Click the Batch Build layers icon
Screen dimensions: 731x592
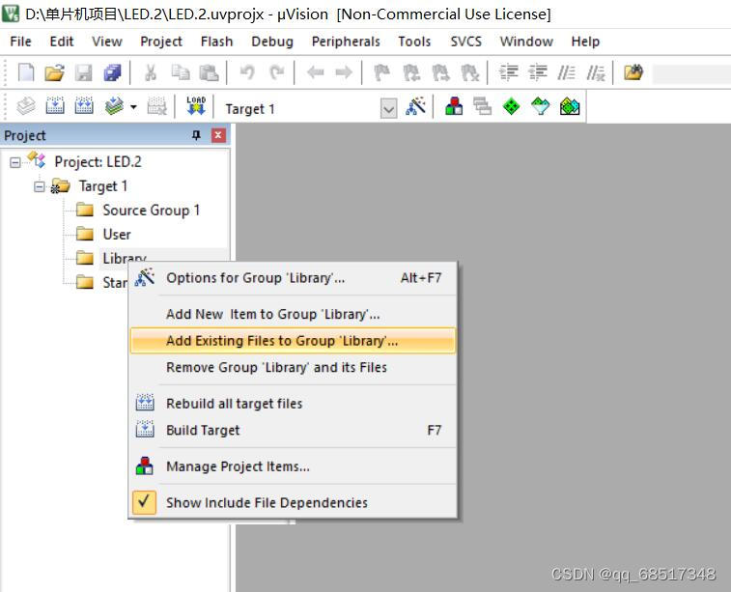pos(114,106)
